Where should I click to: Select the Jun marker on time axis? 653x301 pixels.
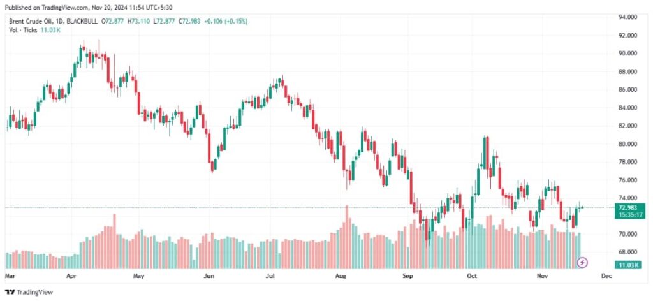[x=208, y=277]
